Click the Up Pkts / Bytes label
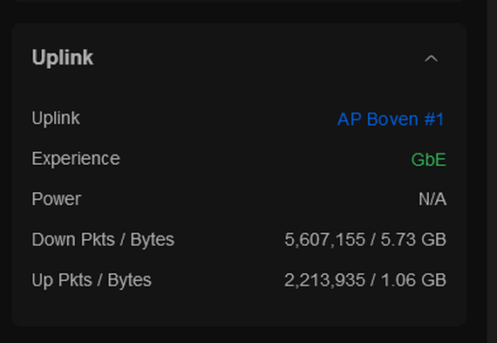This screenshot has width=497, height=343. pos(92,280)
